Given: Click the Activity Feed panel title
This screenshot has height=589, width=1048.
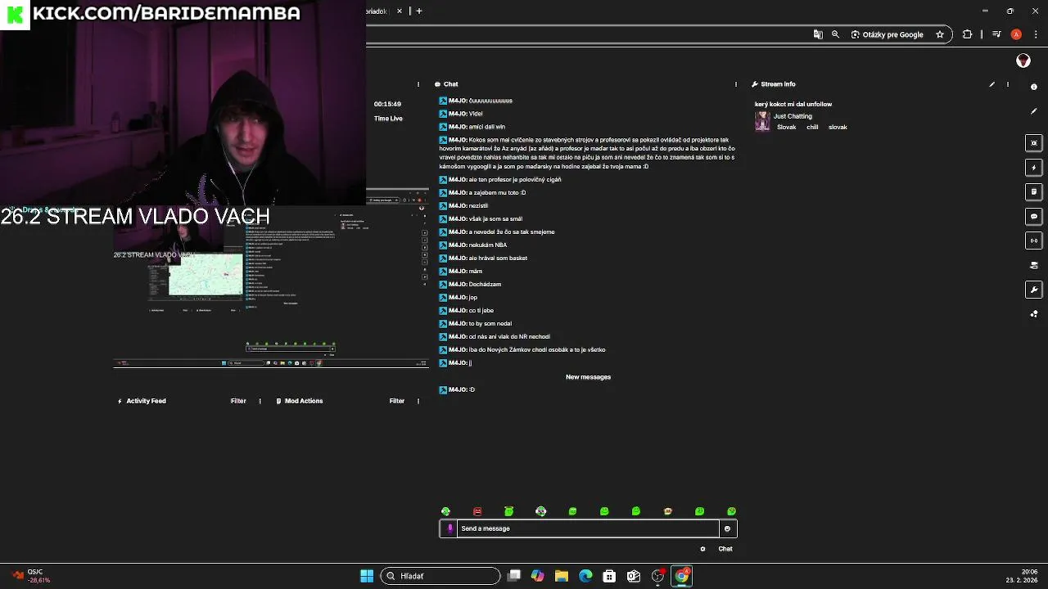Looking at the screenshot, I should tap(146, 401).
